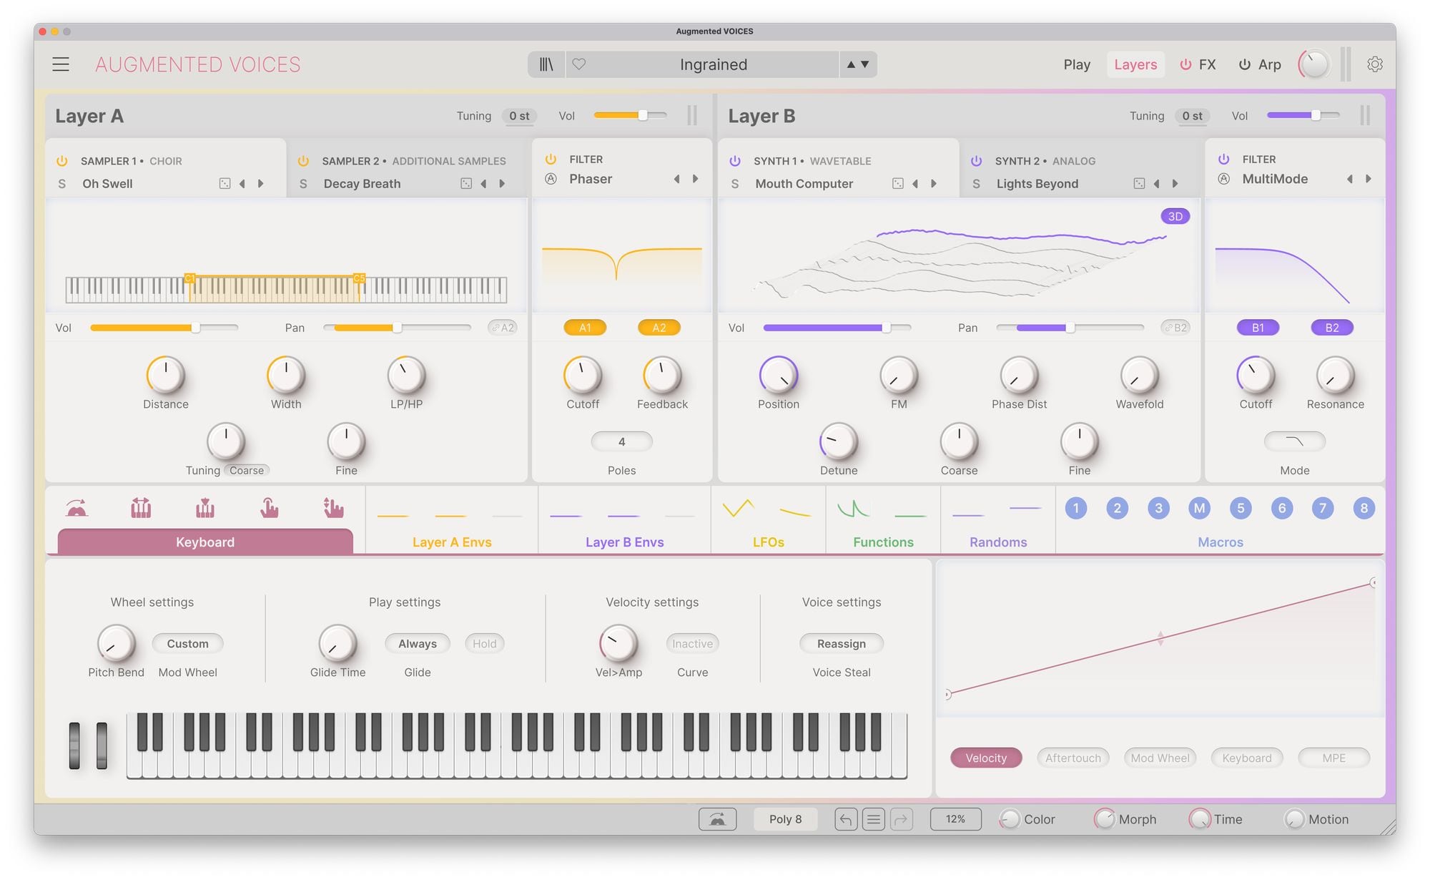The image size is (1430, 880).
Task: Randomize Mouth Computer wavetable with dice icon
Action: [898, 184]
